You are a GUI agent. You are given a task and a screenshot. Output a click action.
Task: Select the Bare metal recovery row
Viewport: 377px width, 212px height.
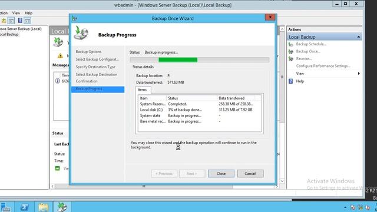199,121
